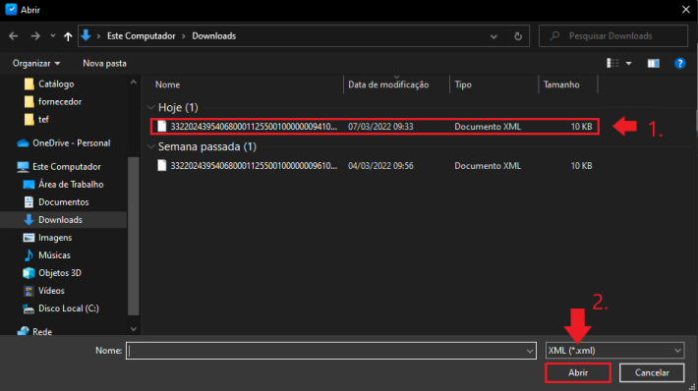The image size is (698, 391).
Task: Open the fornecedor folder in sidebar
Action: [60, 101]
